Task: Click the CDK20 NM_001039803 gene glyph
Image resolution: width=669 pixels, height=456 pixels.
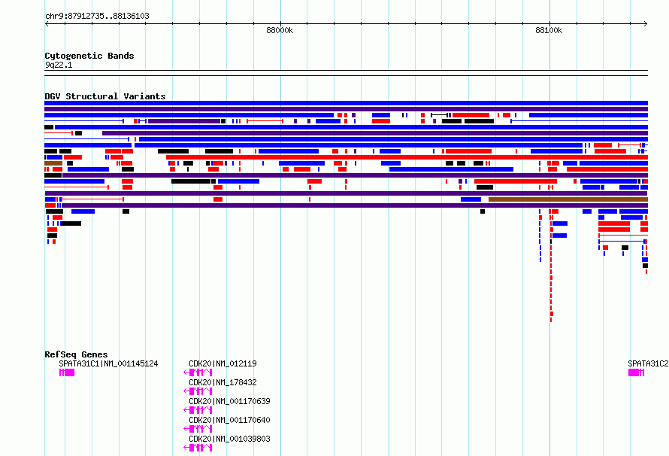Action: coord(198,448)
